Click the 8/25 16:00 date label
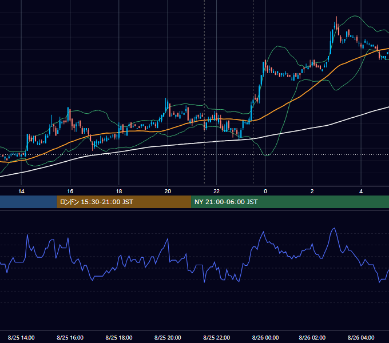Screen dimensions: 389x343 click(x=70, y=337)
